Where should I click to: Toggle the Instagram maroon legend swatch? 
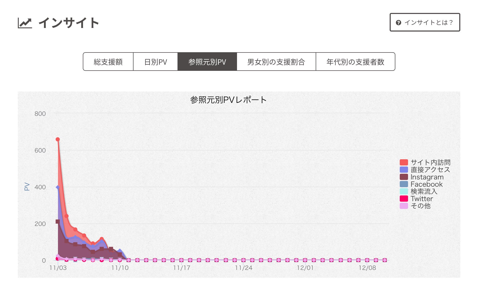pos(404,177)
